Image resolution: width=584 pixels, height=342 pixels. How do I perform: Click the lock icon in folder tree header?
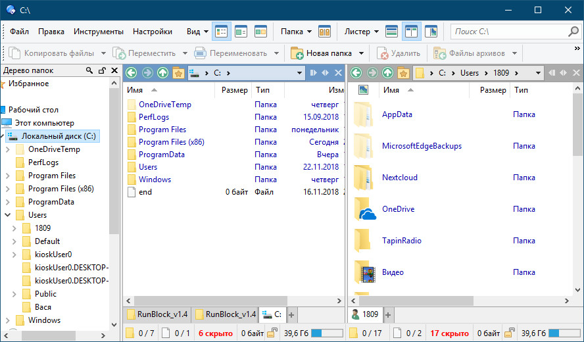pos(102,70)
